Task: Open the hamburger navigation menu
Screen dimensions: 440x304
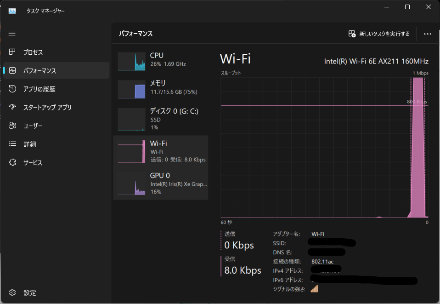Action: [x=12, y=33]
